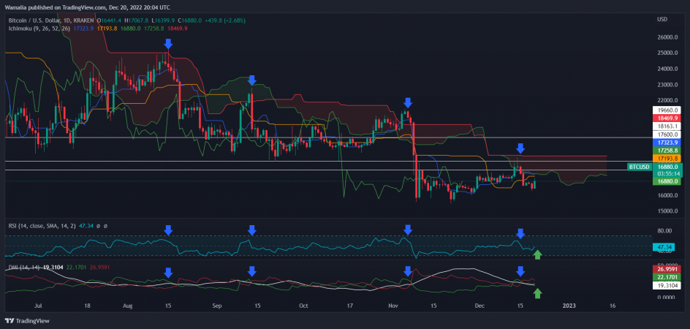Click the Dec label on time axis
Image resolution: width=690 pixels, height=329 pixels.
tap(480, 305)
